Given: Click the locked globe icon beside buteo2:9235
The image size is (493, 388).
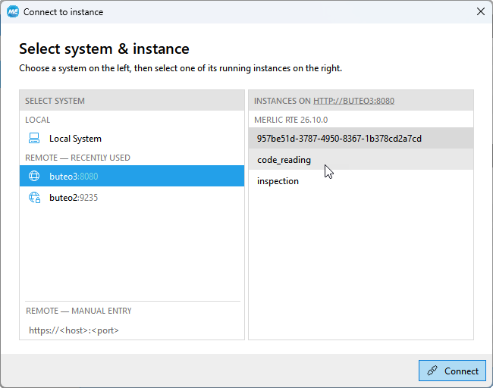Looking at the screenshot, I should pyautogui.click(x=34, y=198).
